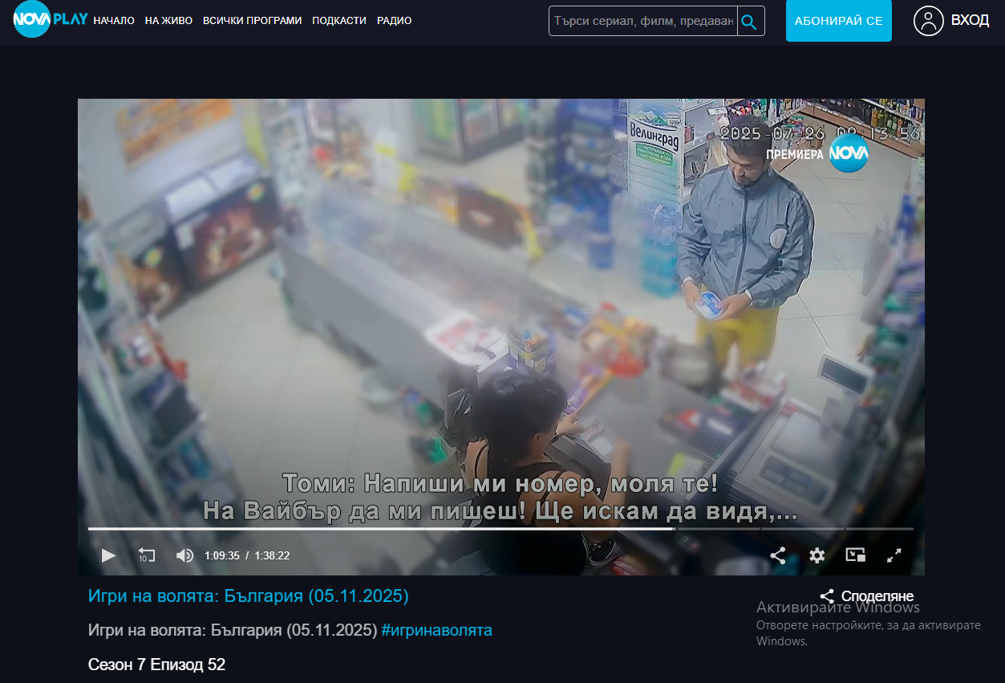The height and width of the screenshot is (683, 1005).
Task: Focus the search input field
Action: [643, 22]
